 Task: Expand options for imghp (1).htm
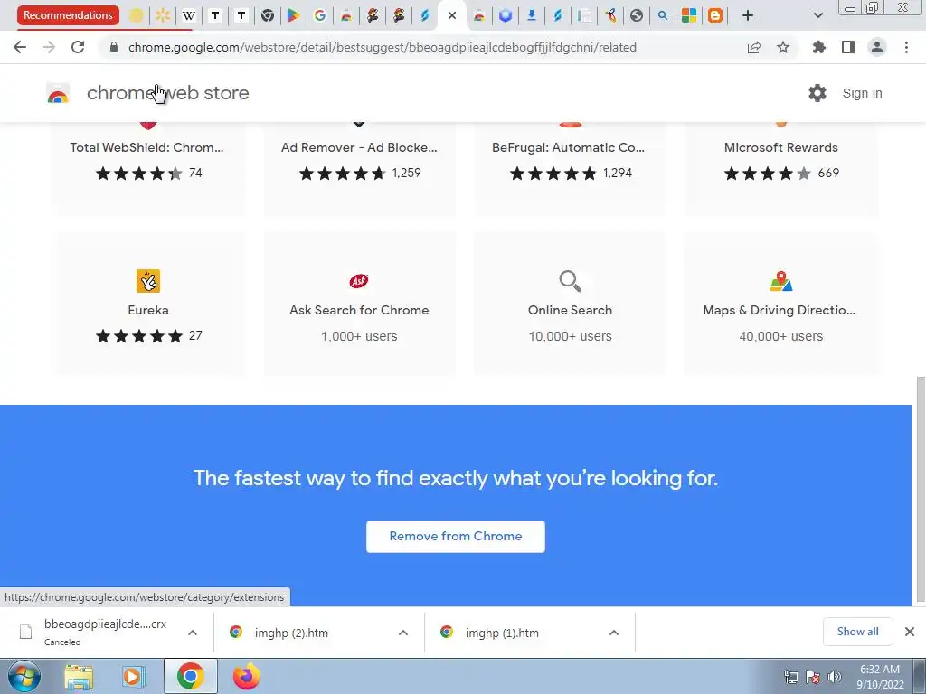coord(614,633)
